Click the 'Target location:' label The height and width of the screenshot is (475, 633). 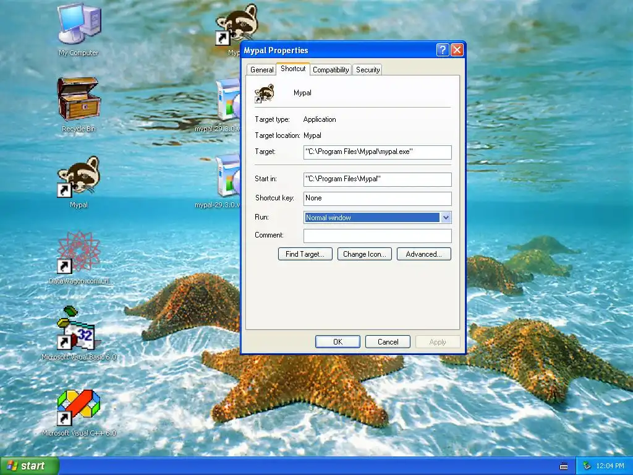click(x=278, y=135)
